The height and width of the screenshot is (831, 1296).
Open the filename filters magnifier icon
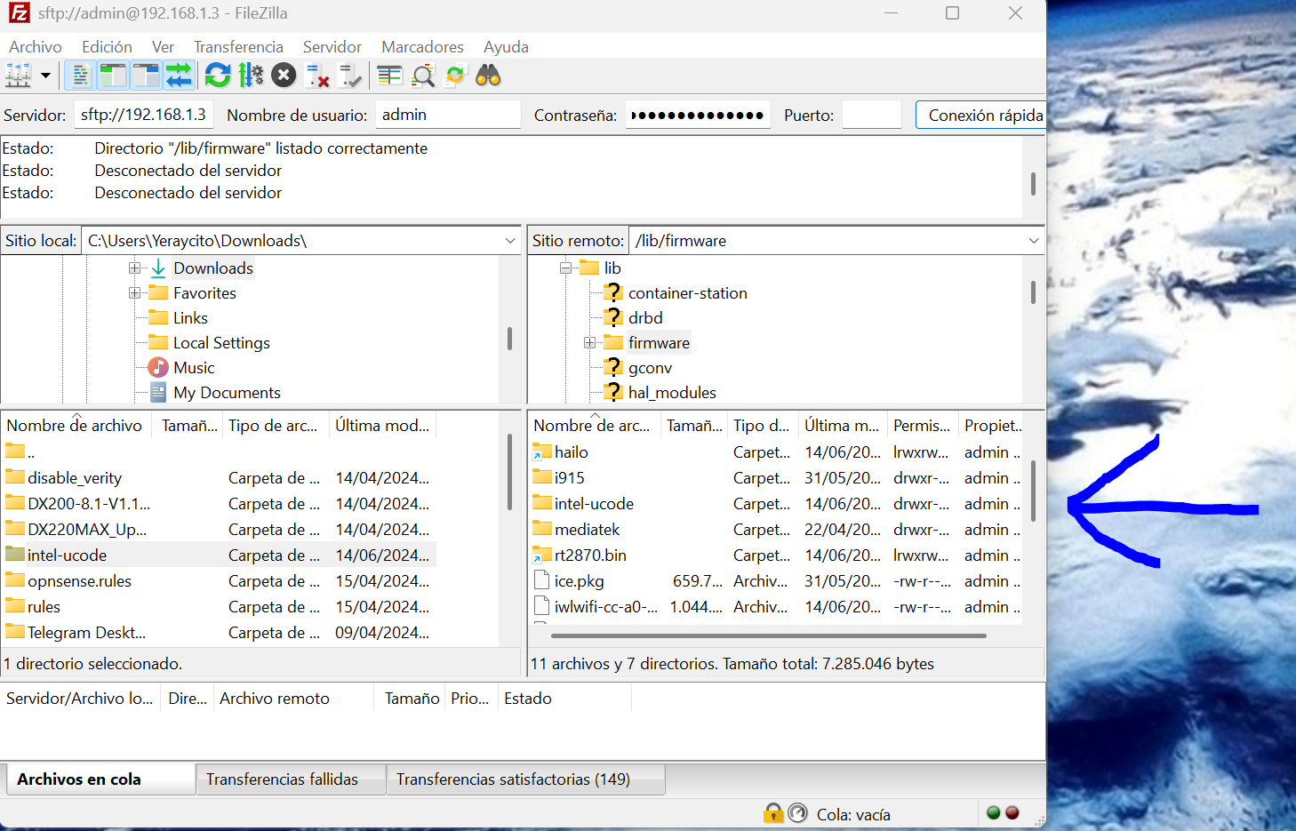[x=423, y=76]
